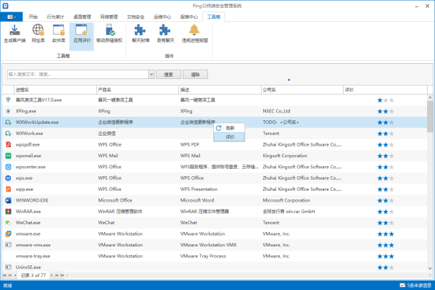Click the XPing.exe row icon
Screen dimensions: 435x290
pos(8,111)
